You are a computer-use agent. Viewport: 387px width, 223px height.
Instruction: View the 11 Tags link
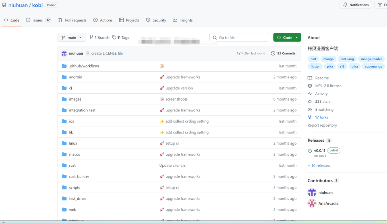(x=121, y=38)
